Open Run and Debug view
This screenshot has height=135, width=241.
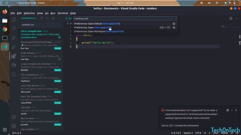coord(14,46)
